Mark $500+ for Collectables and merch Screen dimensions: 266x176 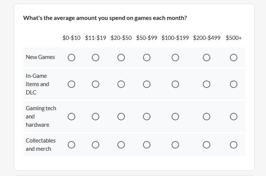pos(234,145)
